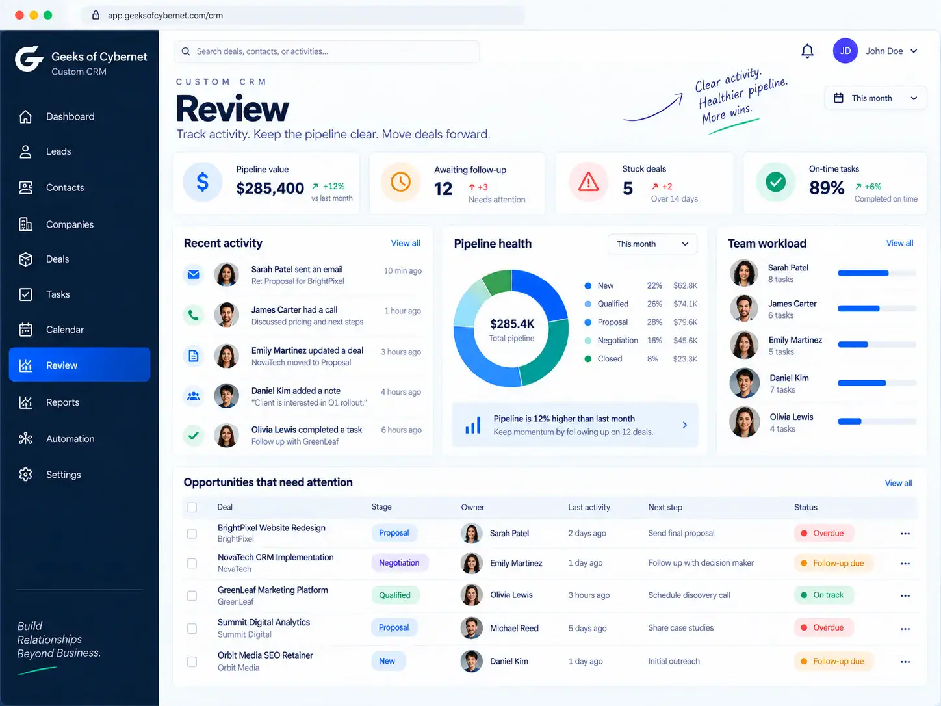The height and width of the screenshot is (706, 941).
Task: Click View all in Opportunities that need attention
Action: point(898,483)
